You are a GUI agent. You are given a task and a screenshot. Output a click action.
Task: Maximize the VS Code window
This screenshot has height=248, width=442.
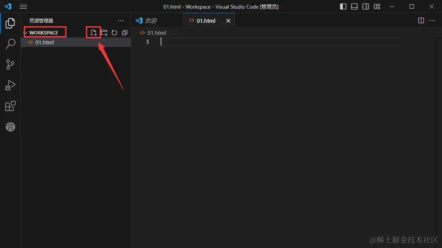(x=411, y=6)
